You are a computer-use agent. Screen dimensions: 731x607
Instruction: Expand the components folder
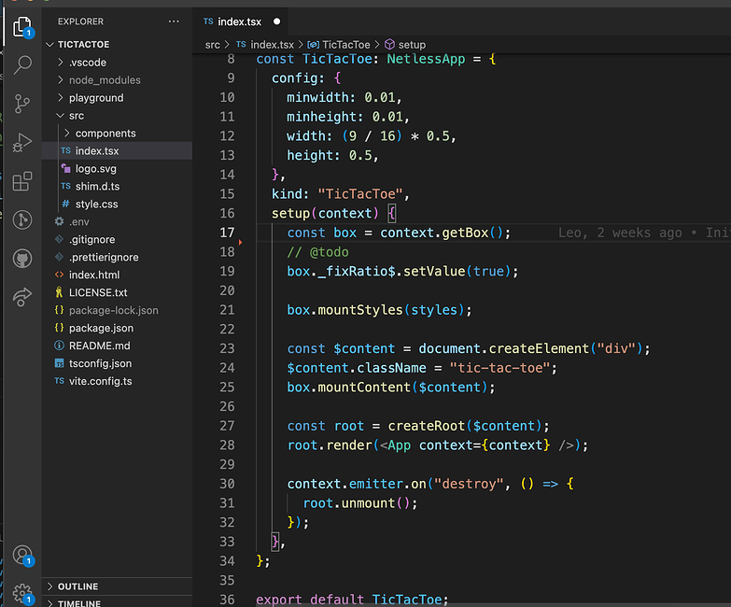click(66, 133)
